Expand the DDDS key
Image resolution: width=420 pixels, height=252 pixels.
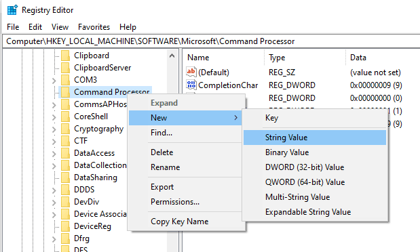coord(54,190)
